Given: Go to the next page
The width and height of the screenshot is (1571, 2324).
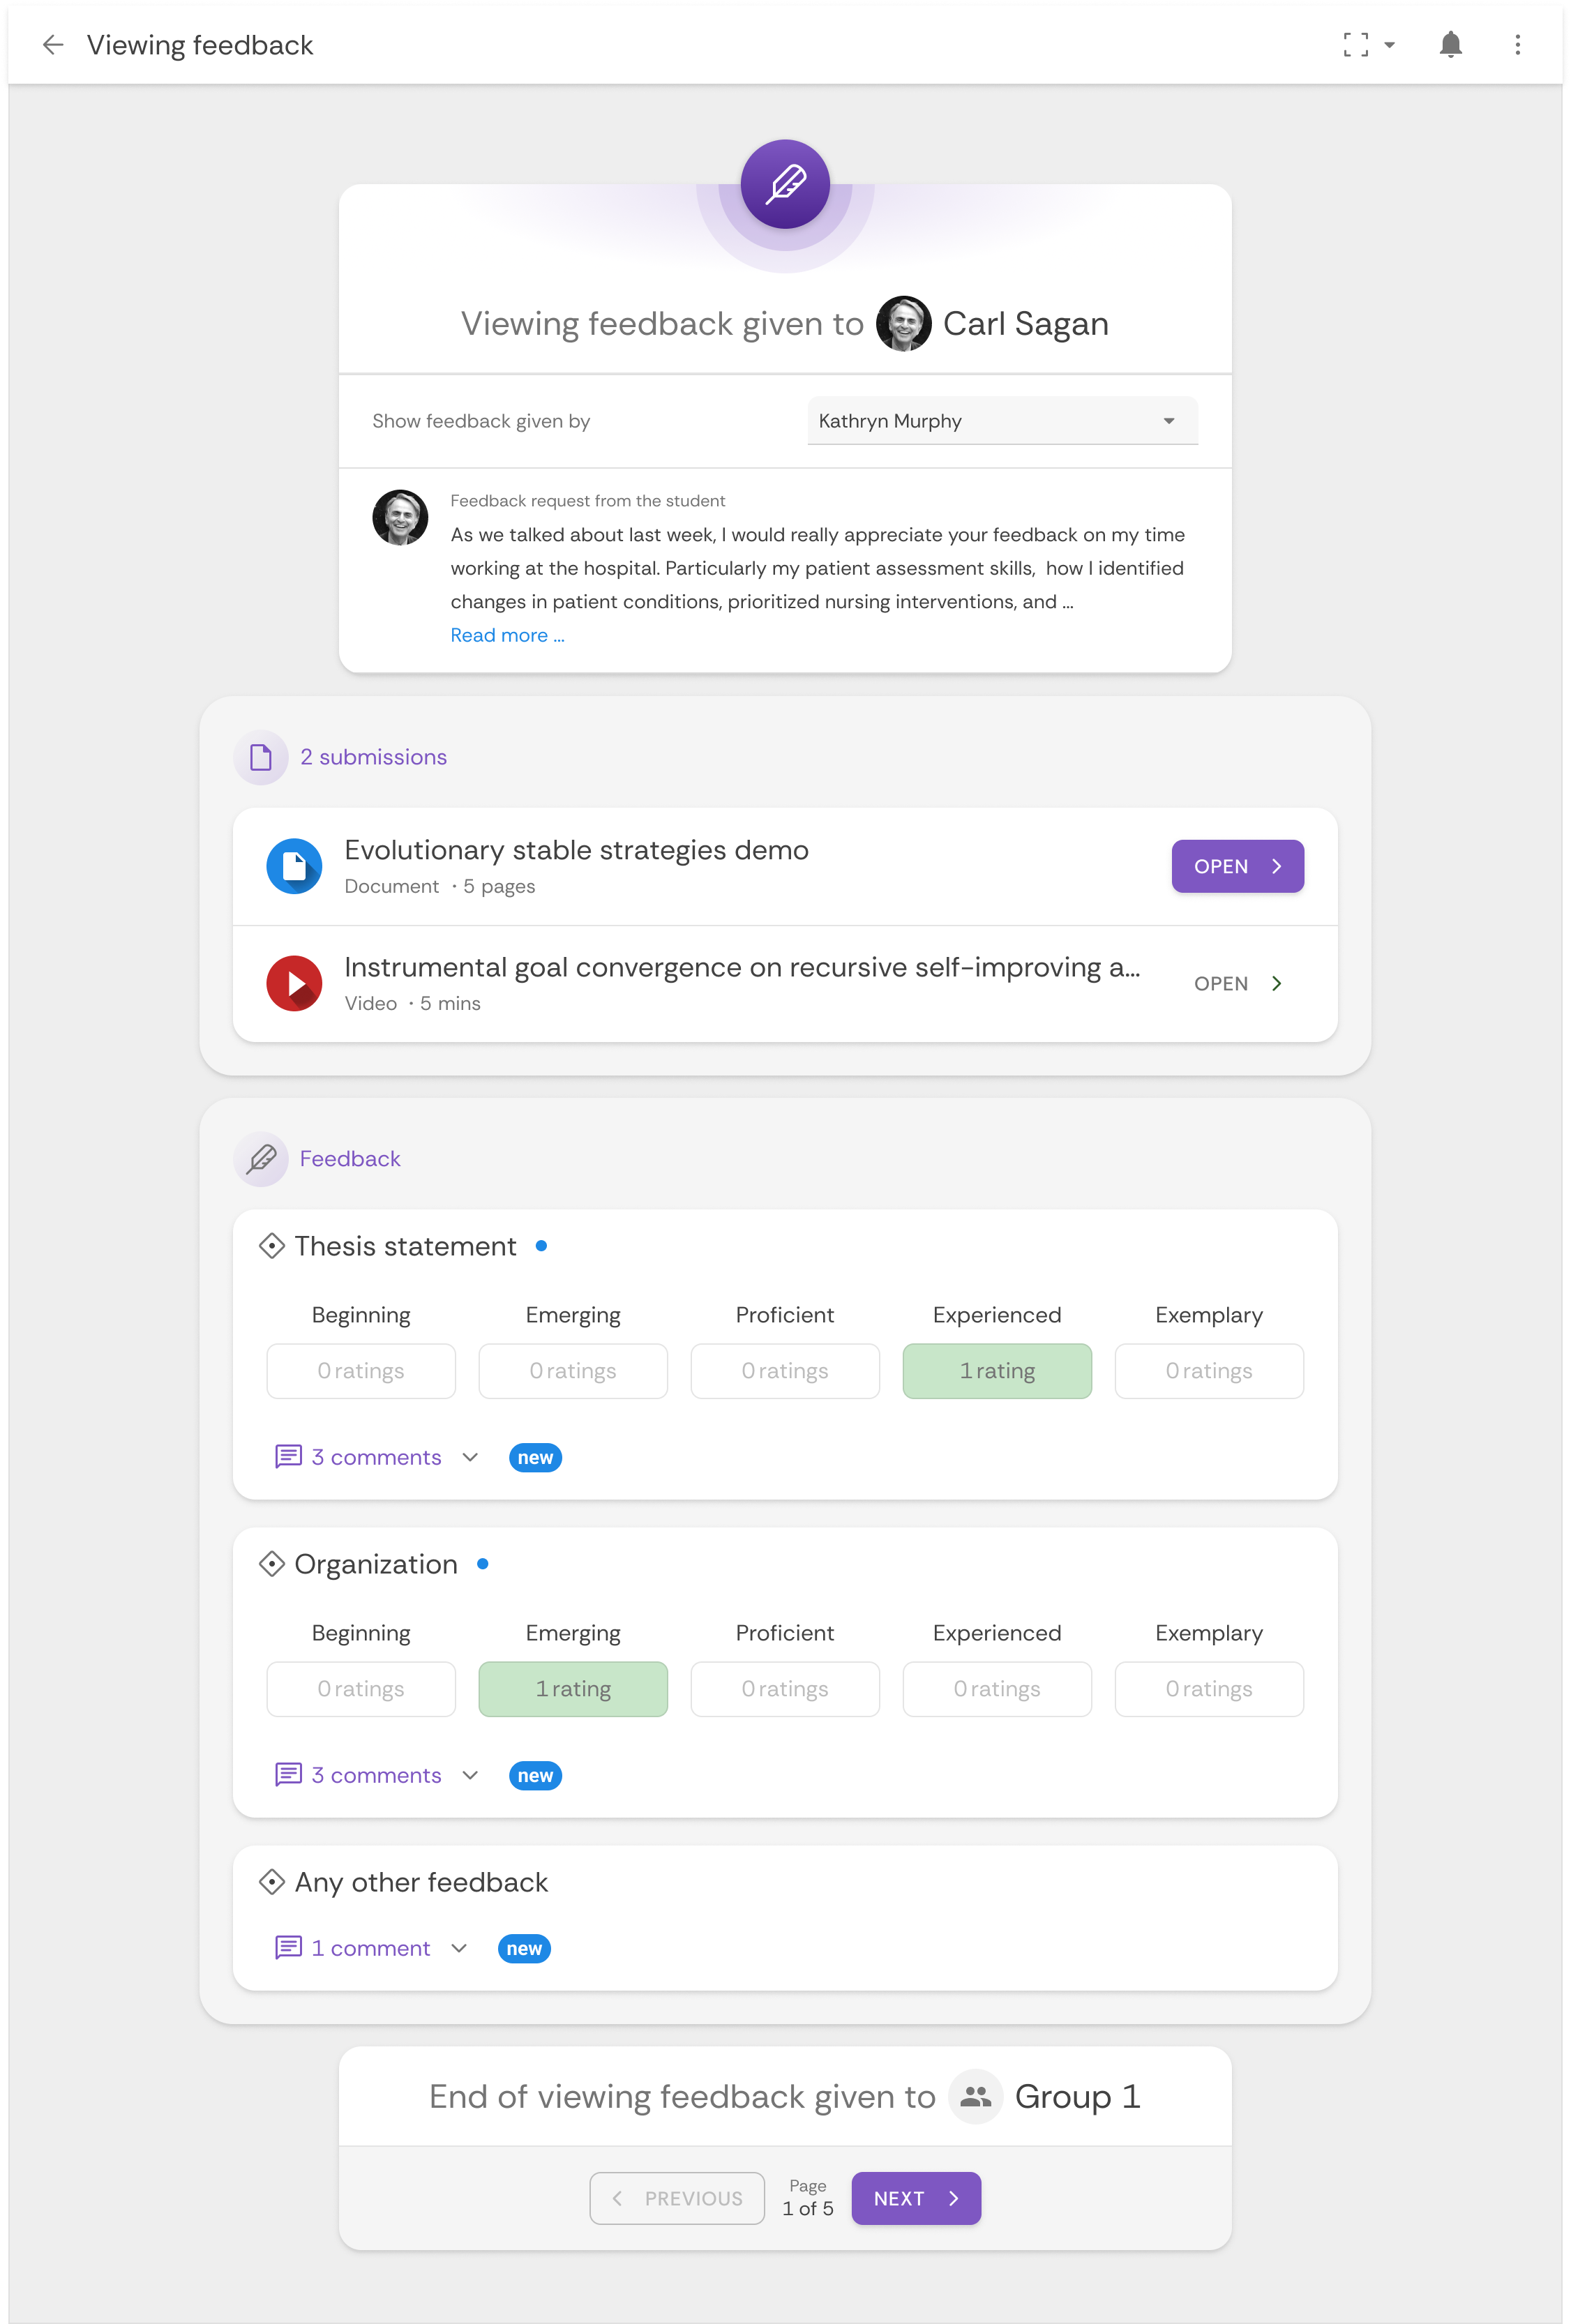Looking at the screenshot, I should pyautogui.click(x=915, y=2198).
